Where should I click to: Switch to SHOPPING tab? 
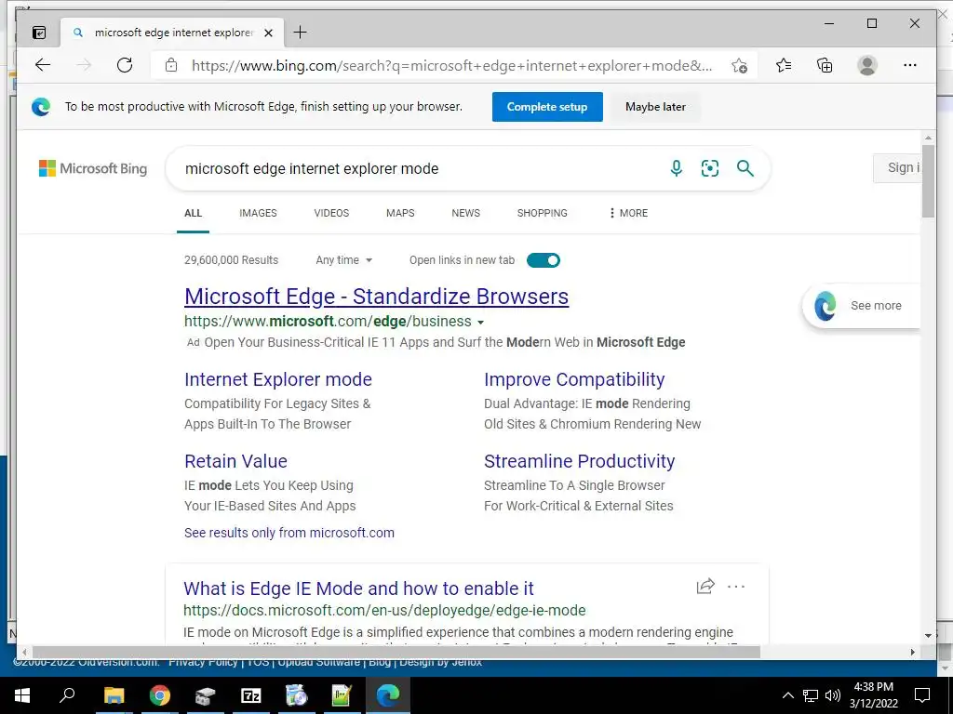(543, 213)
